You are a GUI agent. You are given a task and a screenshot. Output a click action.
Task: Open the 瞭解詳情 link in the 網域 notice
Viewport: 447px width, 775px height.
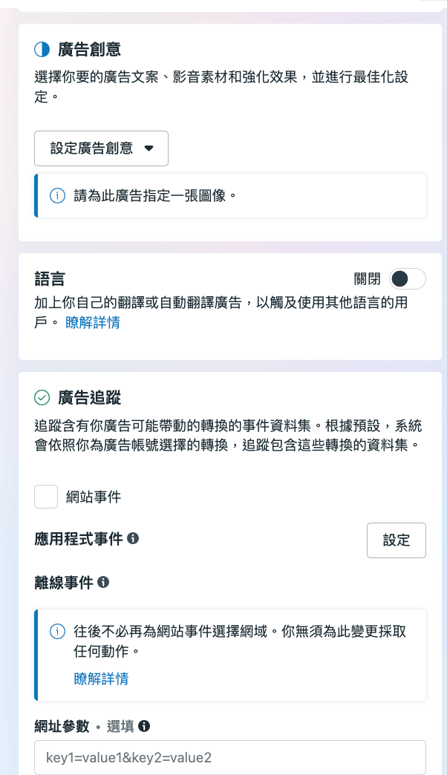coord(101,678)
